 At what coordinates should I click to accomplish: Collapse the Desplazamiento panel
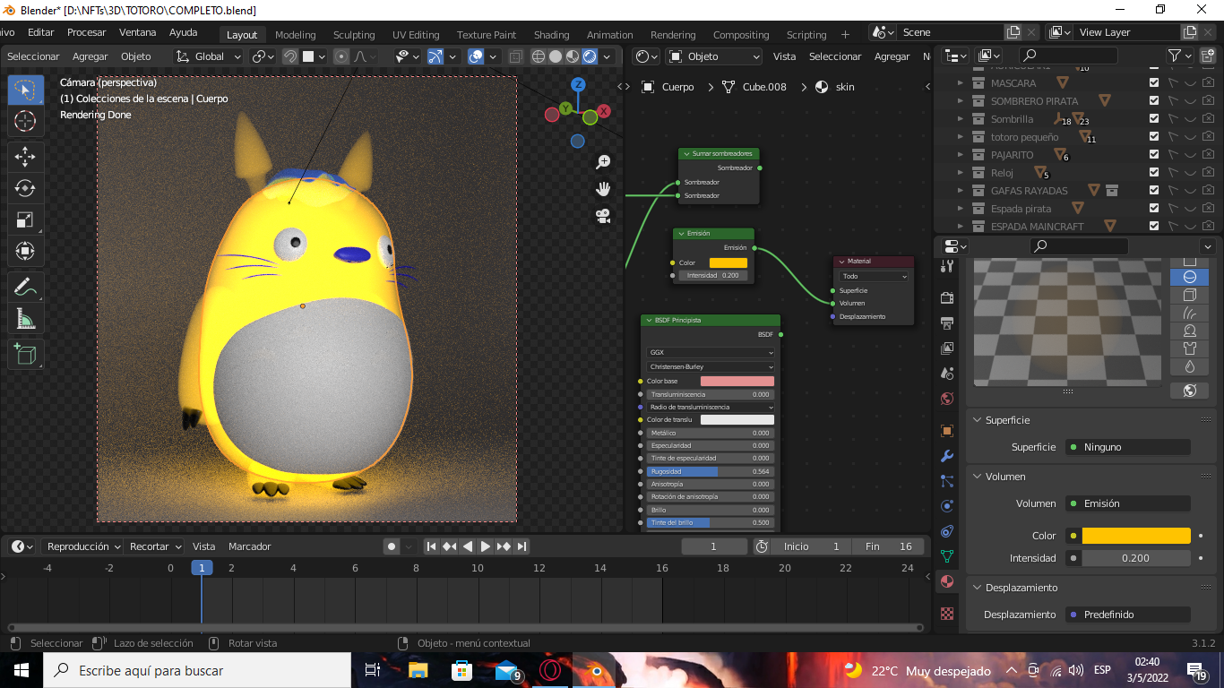pyautogui.click(x=978, y=588)
